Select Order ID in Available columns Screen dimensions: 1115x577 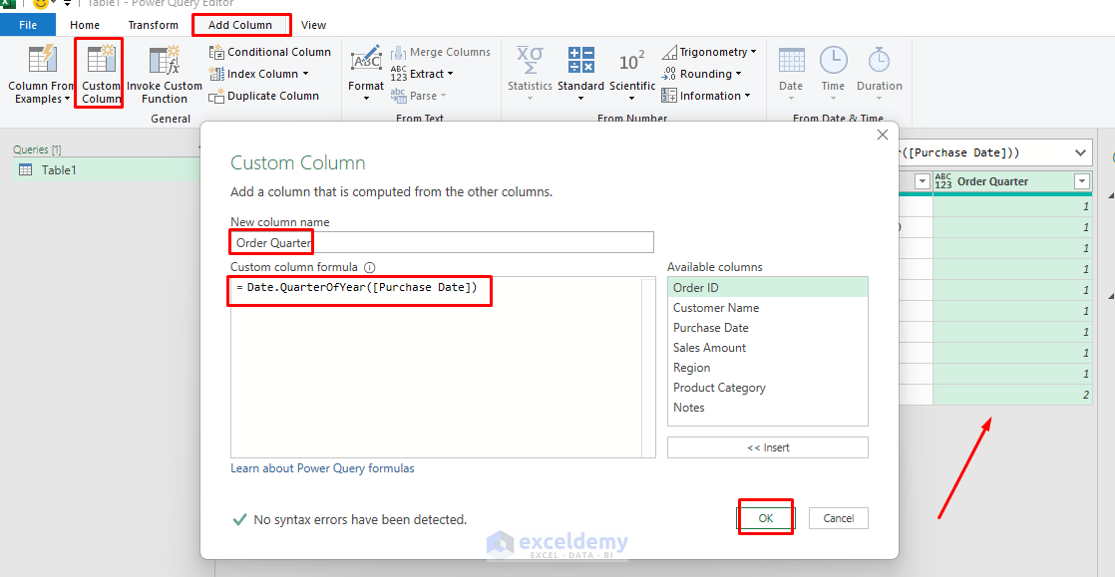[767, 288]
